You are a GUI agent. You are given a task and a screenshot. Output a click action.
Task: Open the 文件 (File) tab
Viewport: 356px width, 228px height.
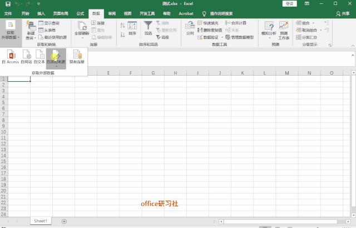click(x=8, y=13)
